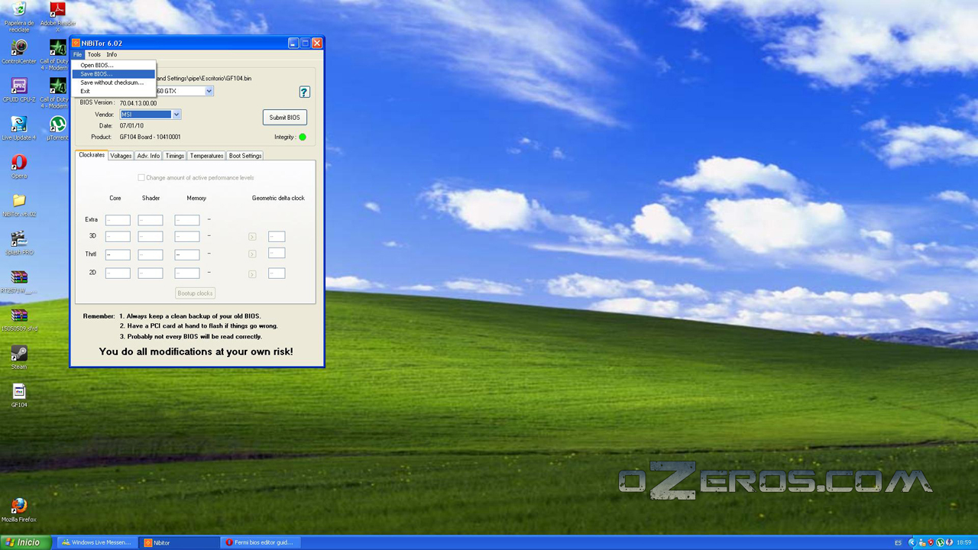Click the Thrtl row Shader clock field
The width and height of the screenshot is (978, 550).
coord(151,254)
